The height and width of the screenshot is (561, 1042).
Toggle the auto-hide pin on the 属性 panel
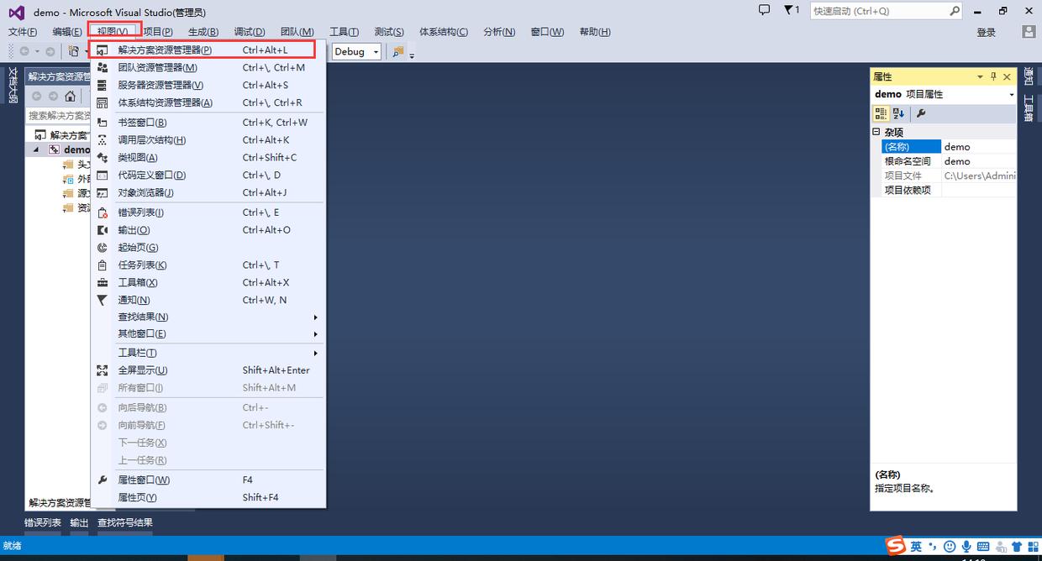tap(995, 76)
